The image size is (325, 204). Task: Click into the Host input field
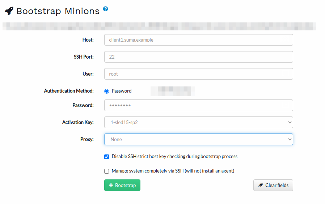point(199,40)
